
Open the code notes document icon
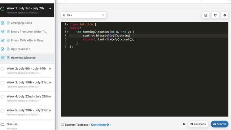(x=206, y=15)
